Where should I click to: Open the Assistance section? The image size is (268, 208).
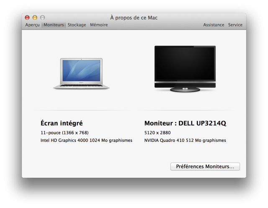(214, 25)
